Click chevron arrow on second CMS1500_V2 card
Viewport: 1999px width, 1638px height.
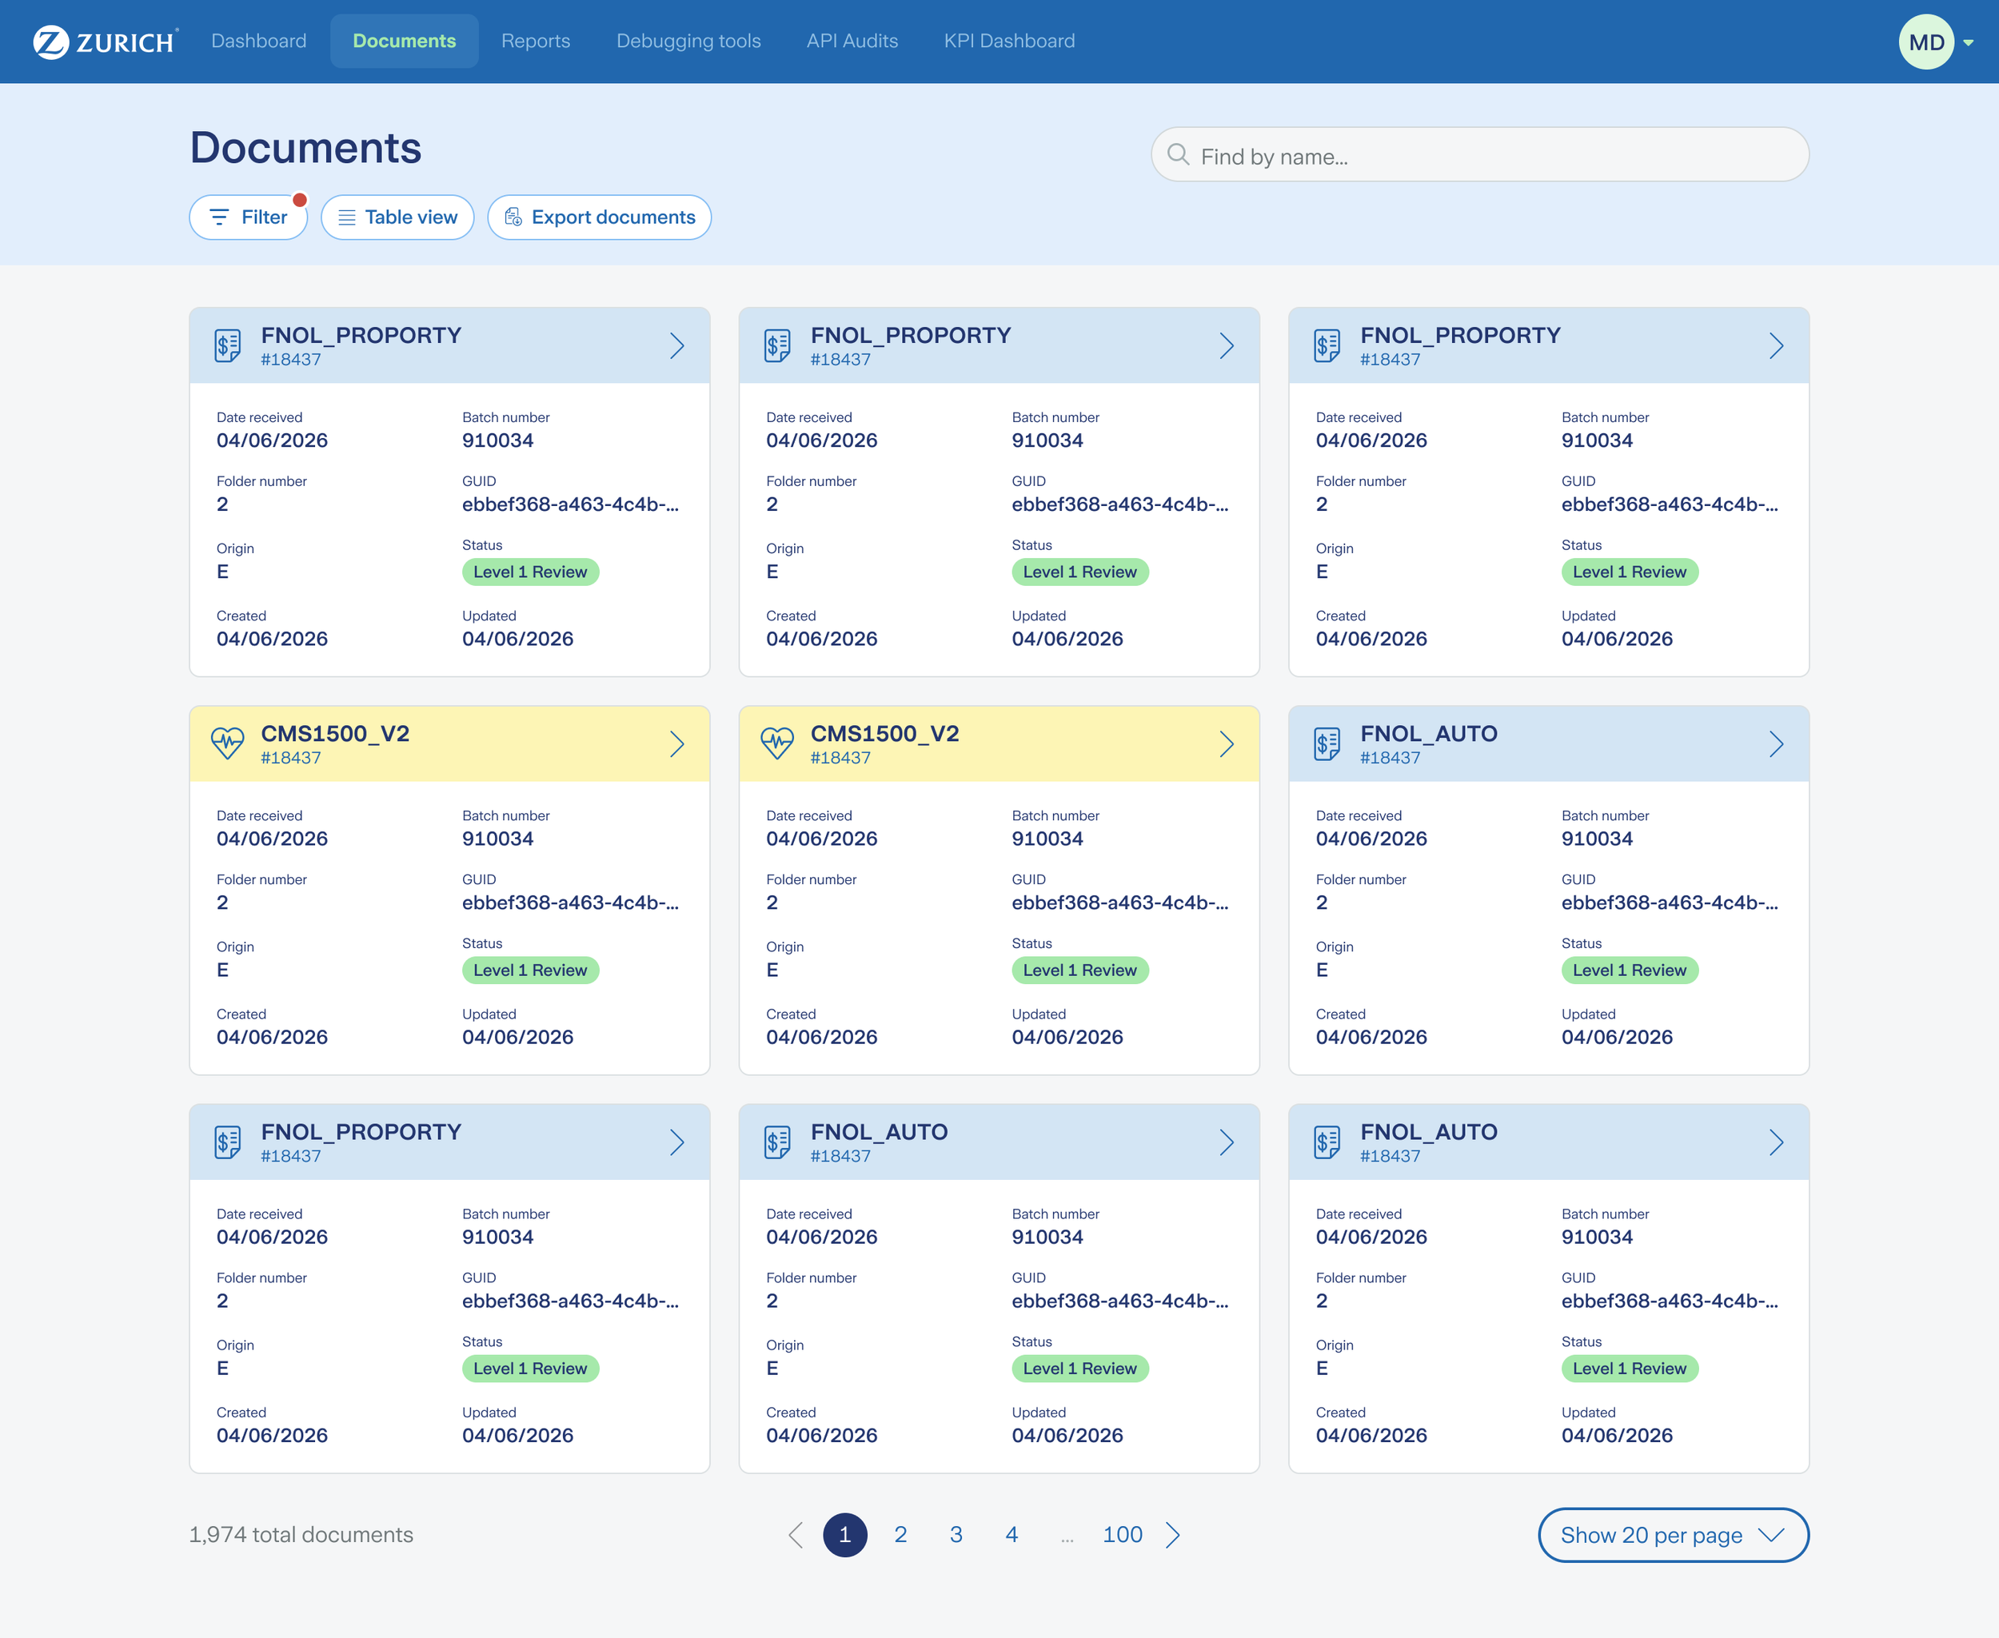coord(1226,743)
